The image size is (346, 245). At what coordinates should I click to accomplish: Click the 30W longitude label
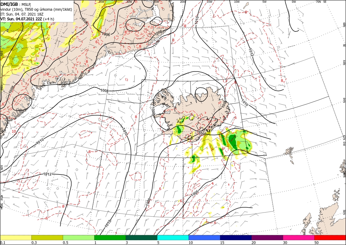pyautogui.click(x=129, y=2)
